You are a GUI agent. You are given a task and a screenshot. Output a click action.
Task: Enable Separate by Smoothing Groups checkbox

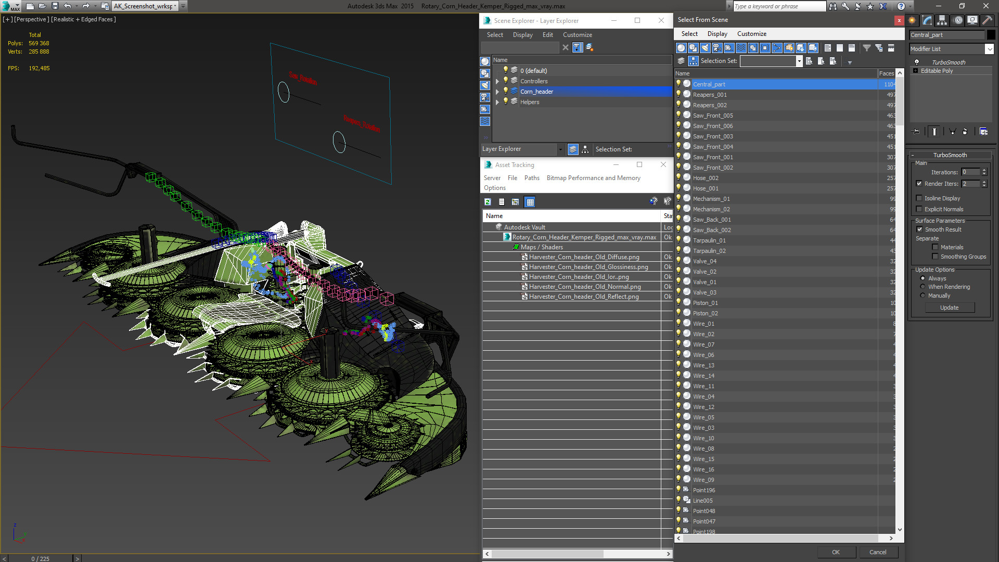pos(935,257)
